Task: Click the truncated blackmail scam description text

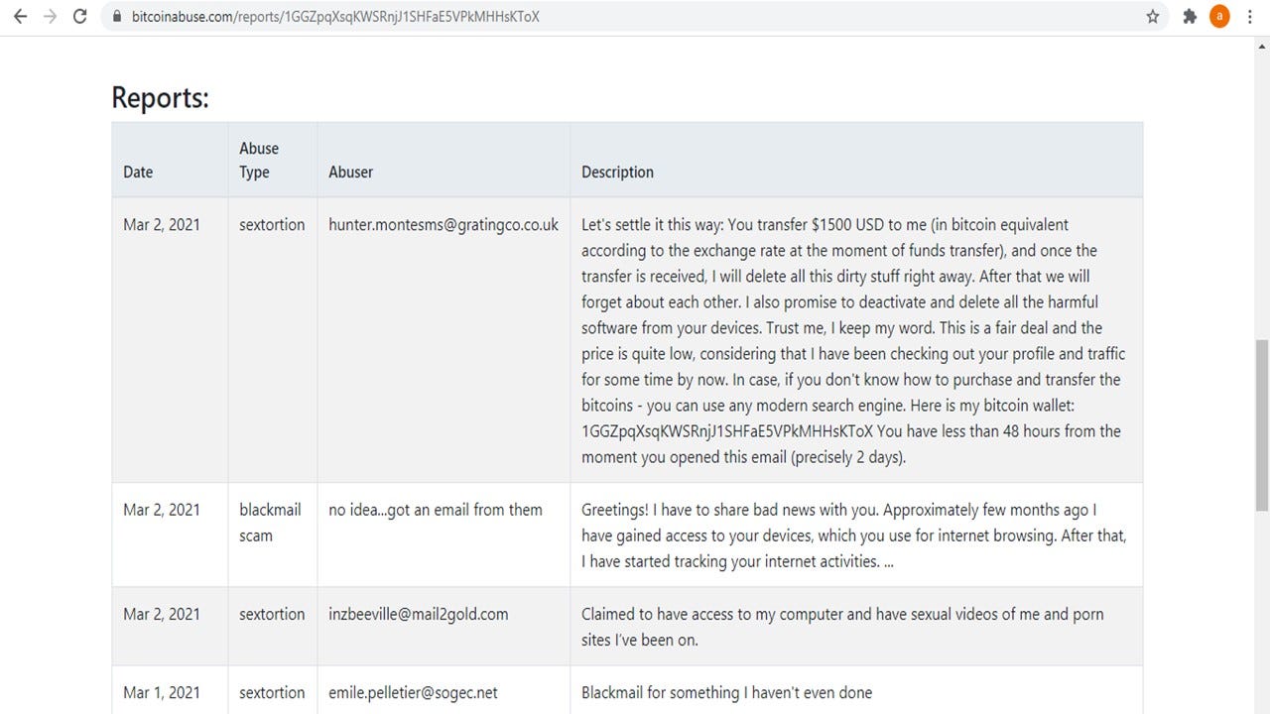Action: tap(853, 535)
